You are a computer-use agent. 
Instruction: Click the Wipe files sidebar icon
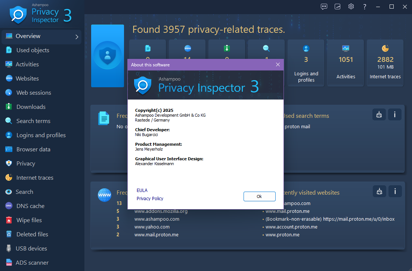9,220
